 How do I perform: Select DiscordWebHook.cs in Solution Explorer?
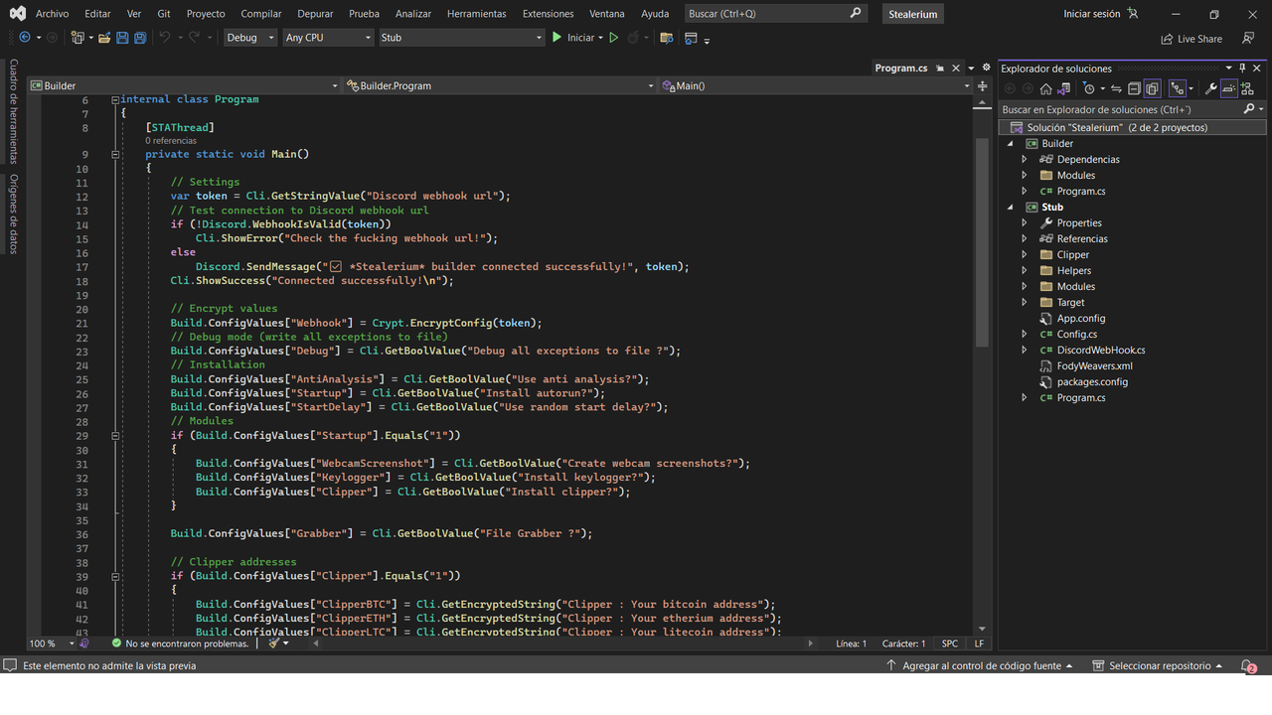(x=1100, y=350)
